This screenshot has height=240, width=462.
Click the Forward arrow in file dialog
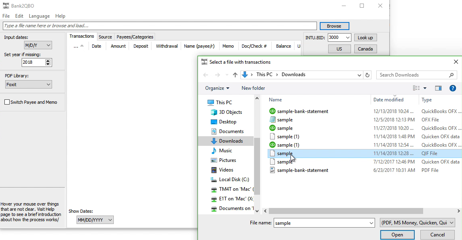tap(218, 75)
